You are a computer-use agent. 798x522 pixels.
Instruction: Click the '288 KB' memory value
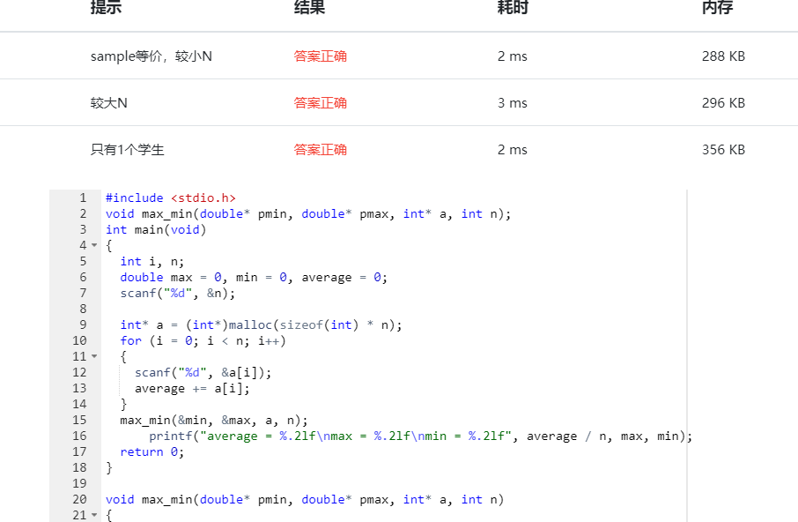click(723, 56)
